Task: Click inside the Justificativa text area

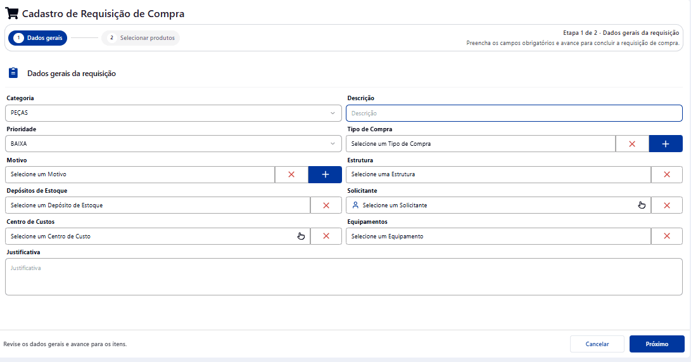Action: [x=344, y=277]
